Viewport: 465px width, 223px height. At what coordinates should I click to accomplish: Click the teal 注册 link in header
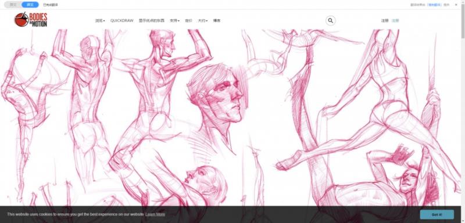click(395, 21)
